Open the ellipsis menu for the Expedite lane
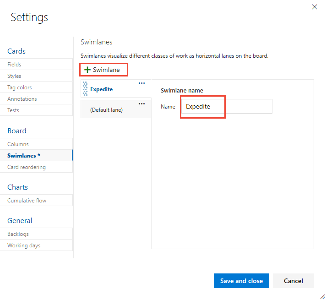 [141, 83]
